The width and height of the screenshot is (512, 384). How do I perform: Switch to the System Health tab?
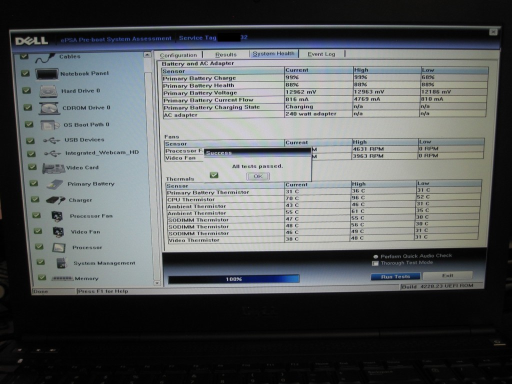(273, 54)
